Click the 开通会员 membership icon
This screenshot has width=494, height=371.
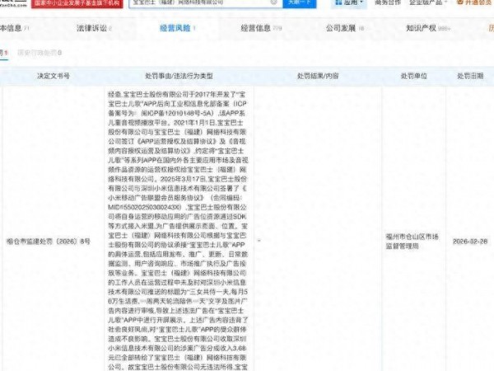tap(457, 3)
